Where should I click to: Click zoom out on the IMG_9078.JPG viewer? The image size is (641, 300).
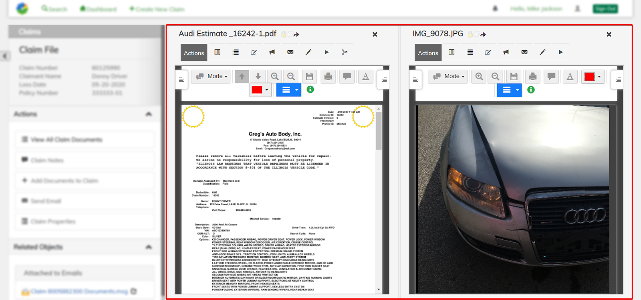[496, 76]
